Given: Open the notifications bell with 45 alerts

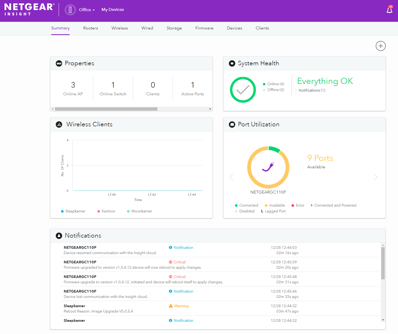Looking at the screenshot, I should [390, 10].
